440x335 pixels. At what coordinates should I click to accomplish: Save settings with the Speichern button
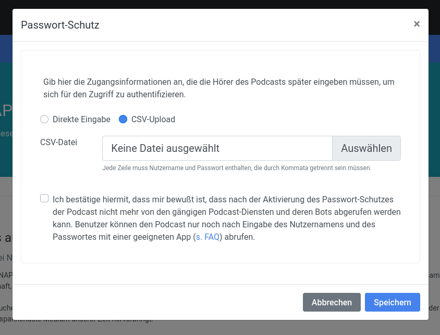coord(392,302)
